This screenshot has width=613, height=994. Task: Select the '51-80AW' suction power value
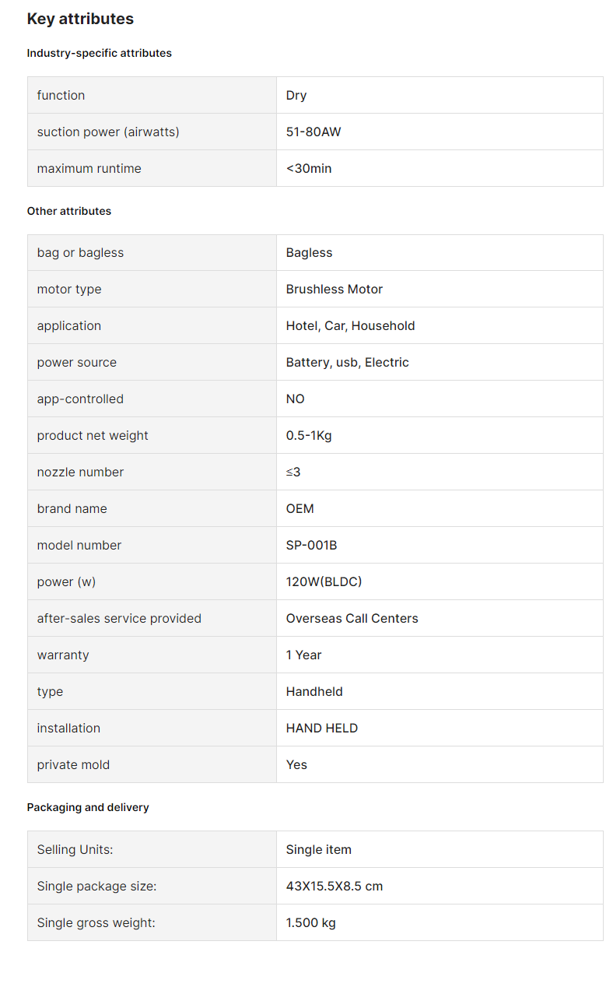[314, 132]
